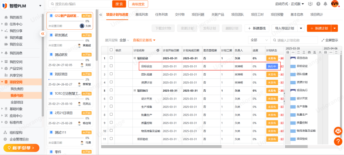The image size is (344, 155).
Task: Click the 新建基线 button
Action: point(257,28)
